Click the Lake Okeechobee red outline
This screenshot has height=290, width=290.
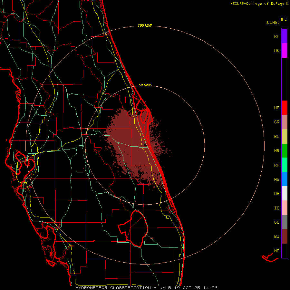point(133,228)
